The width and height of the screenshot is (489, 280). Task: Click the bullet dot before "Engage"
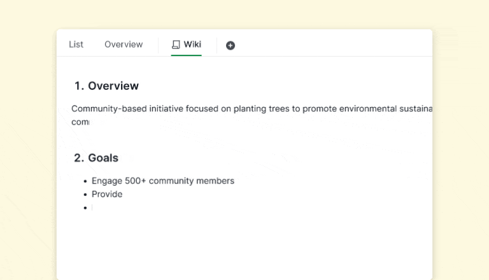pyautogui.click(x=85, y=181)
